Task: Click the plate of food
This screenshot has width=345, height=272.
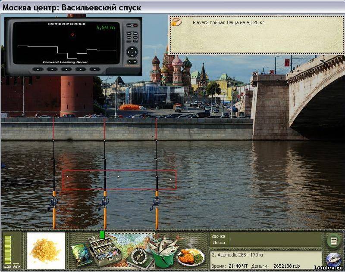Action: [x=191, y=257]
